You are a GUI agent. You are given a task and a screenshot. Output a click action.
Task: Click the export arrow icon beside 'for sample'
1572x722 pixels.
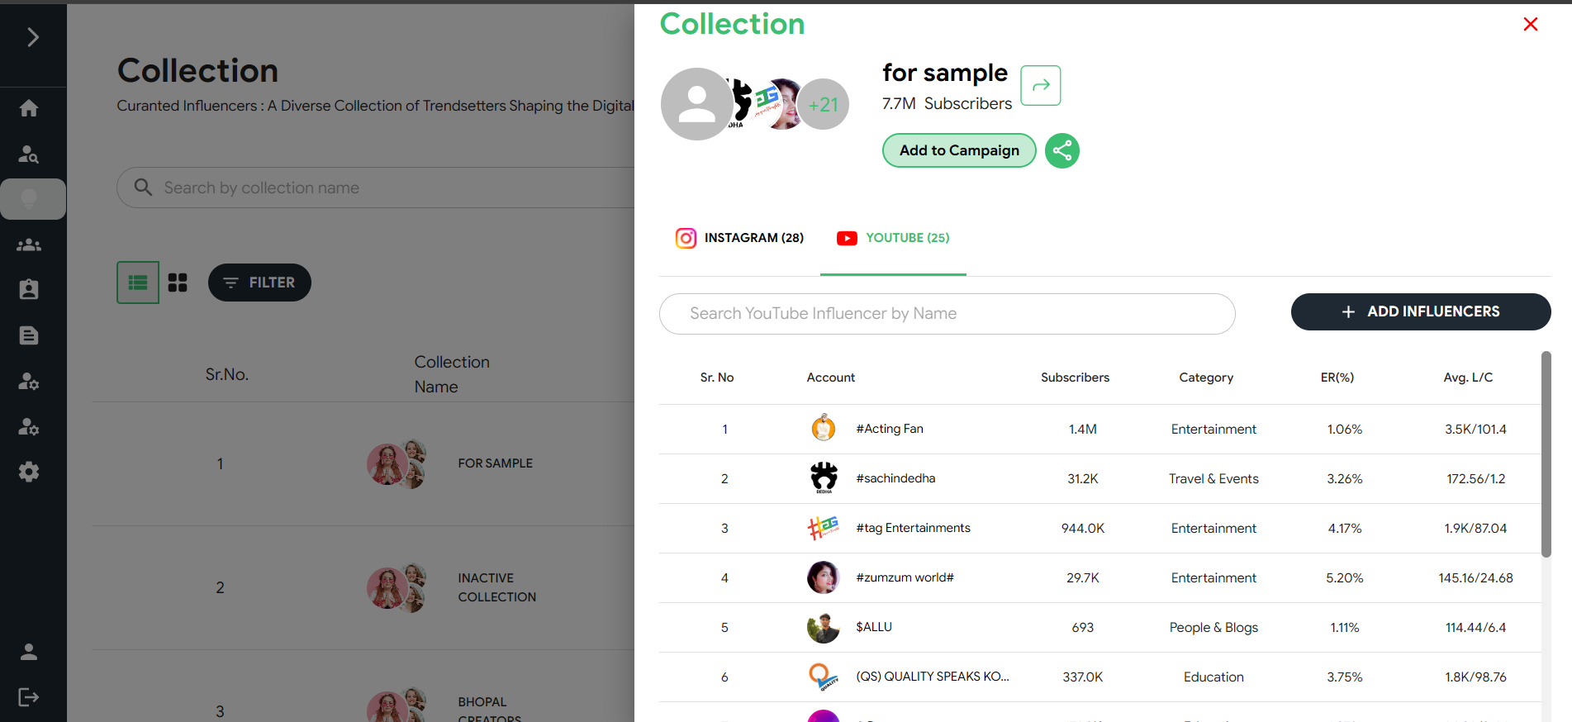1040,85
